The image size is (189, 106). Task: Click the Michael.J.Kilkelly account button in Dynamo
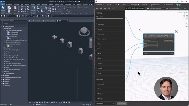coord(156,9)
